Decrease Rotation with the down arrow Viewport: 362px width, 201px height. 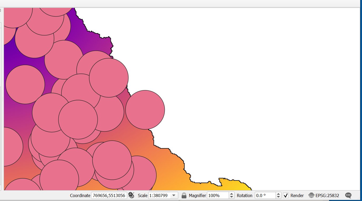[x=279, y=197]
